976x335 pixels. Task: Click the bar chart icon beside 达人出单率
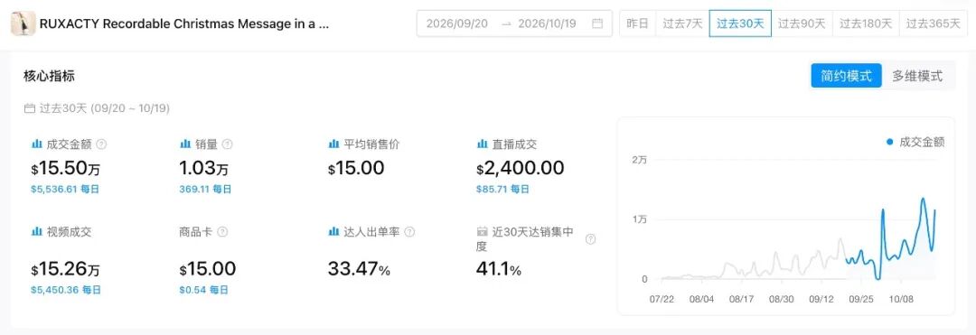(x=333, y=232)
